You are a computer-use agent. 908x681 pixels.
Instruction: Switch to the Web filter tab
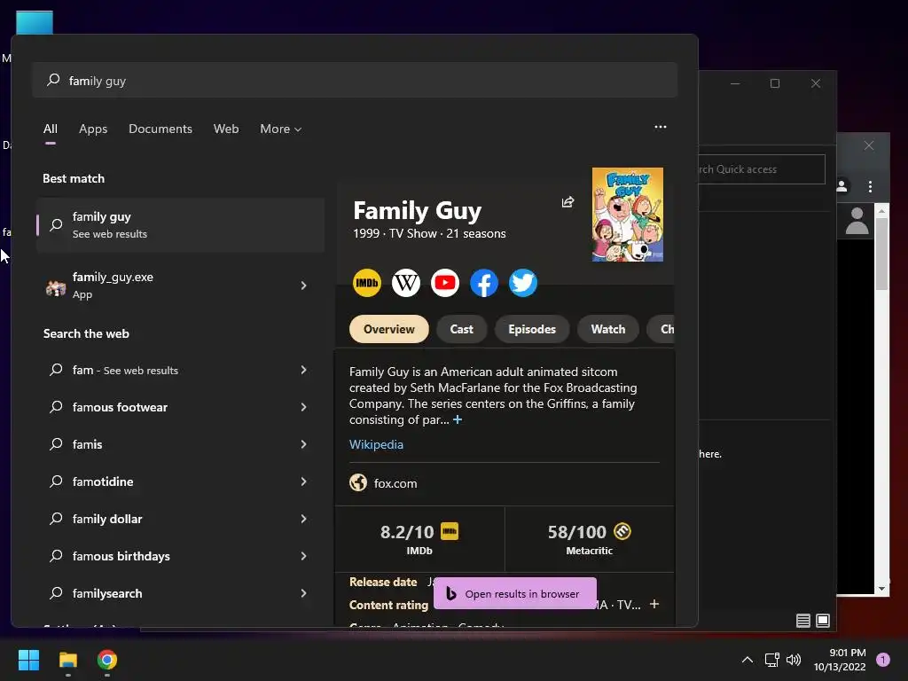click(226, 129)
